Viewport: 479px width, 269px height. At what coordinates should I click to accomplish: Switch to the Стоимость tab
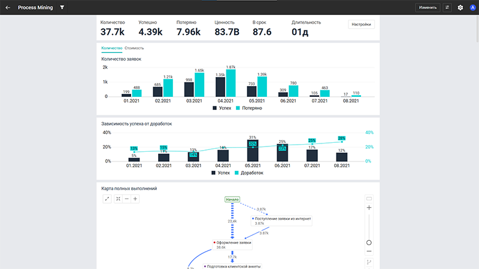pos(134,48)
